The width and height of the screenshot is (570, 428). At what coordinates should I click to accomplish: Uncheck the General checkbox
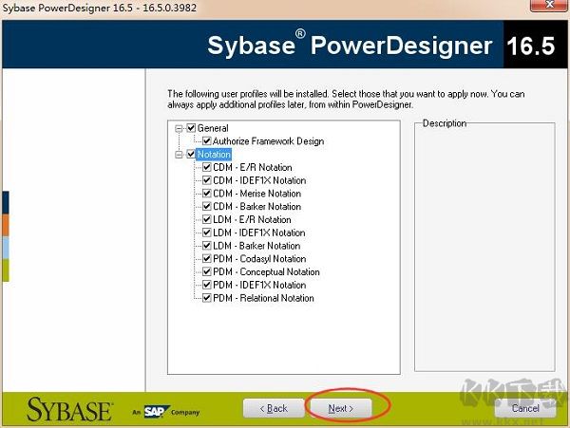(x=191, y=128)
